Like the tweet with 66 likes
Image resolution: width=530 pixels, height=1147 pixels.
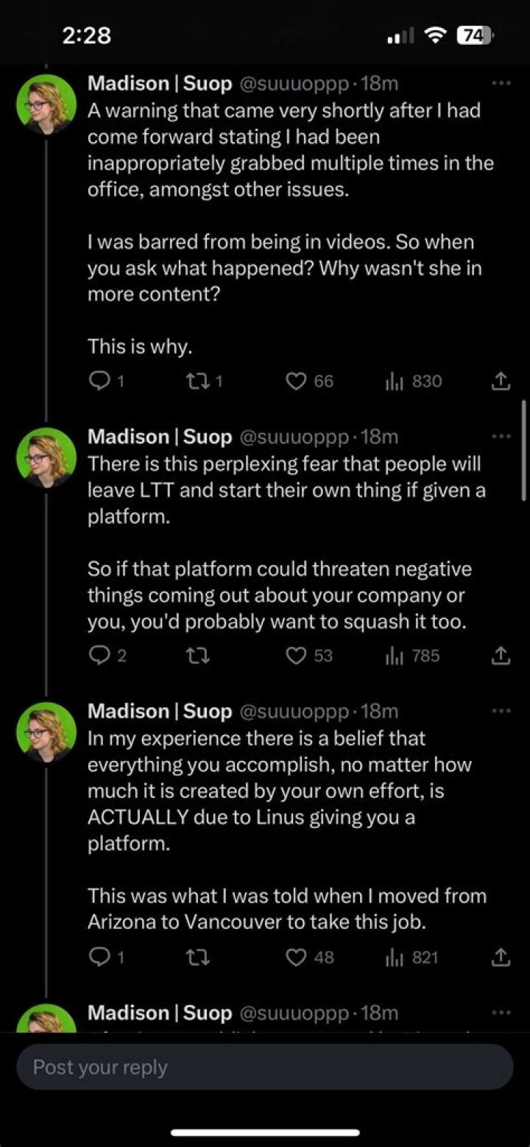tap(296, 380)
